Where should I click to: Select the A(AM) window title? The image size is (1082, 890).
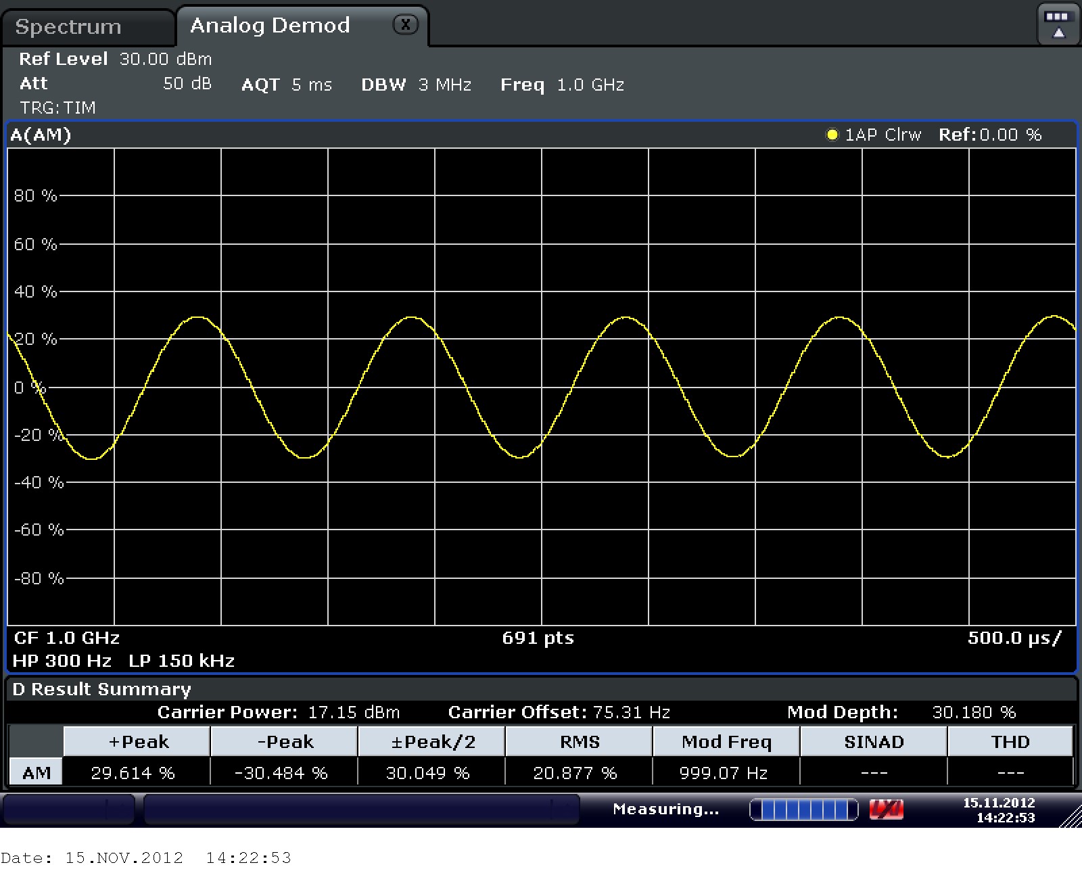tap(41, 135)
